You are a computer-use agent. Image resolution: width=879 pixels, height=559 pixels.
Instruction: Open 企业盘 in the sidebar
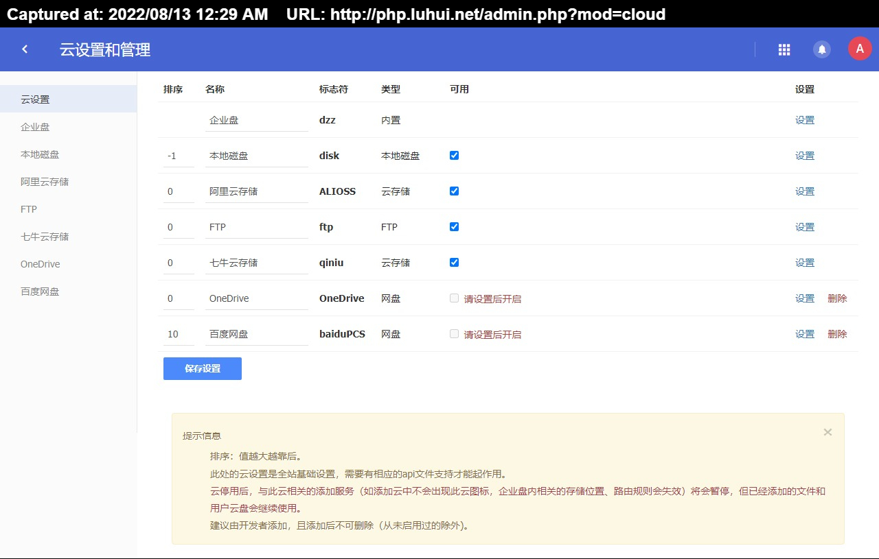coord(68,127)
